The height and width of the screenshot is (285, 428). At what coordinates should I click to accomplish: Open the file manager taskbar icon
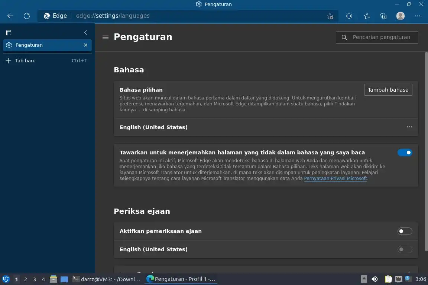[53, 279]
